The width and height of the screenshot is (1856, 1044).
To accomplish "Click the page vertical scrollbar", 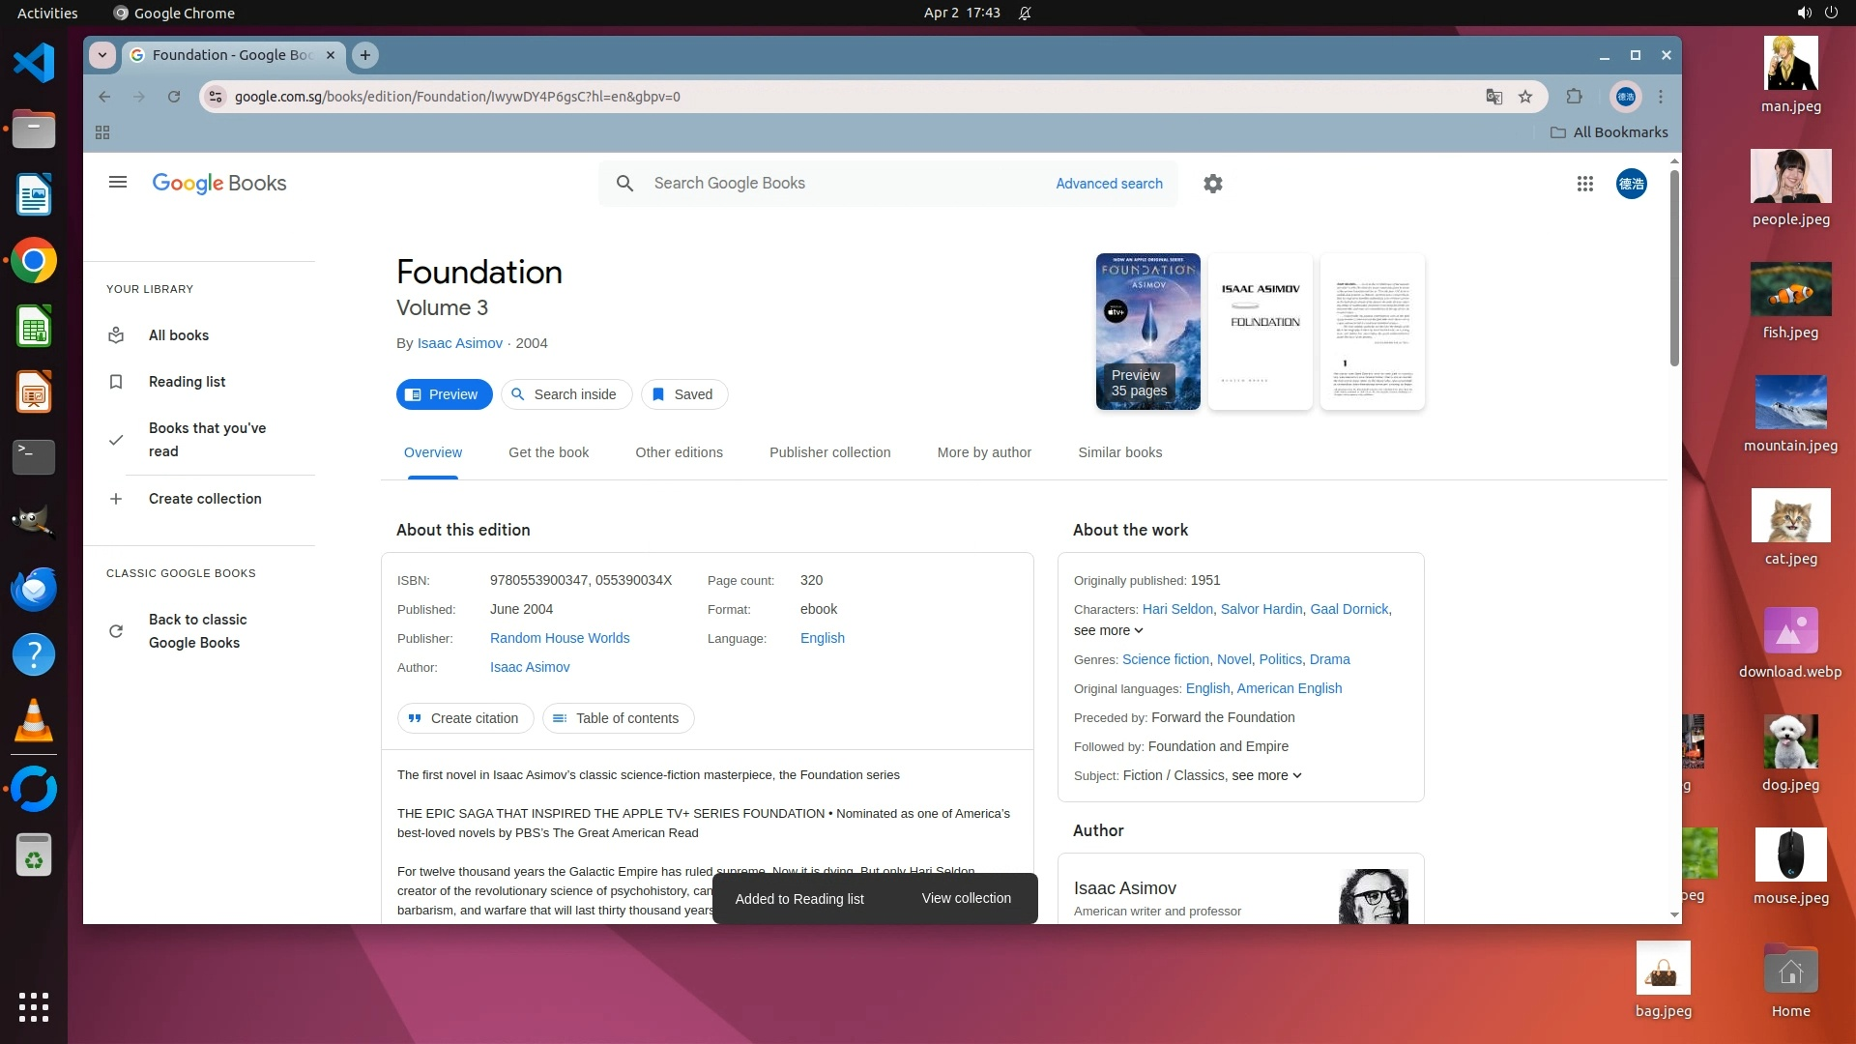I will point(1674,269).
